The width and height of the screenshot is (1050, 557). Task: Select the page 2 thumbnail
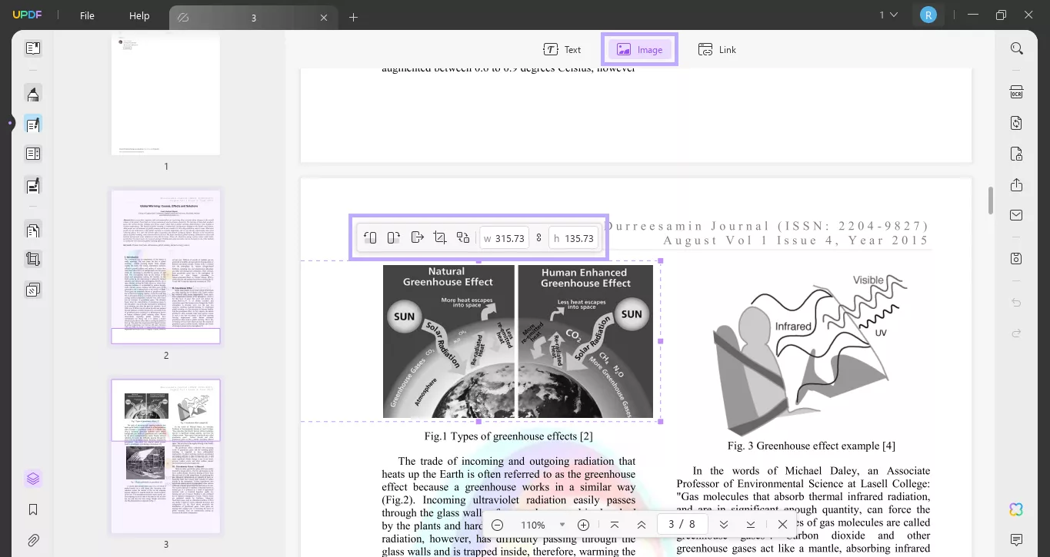(165, 267)
